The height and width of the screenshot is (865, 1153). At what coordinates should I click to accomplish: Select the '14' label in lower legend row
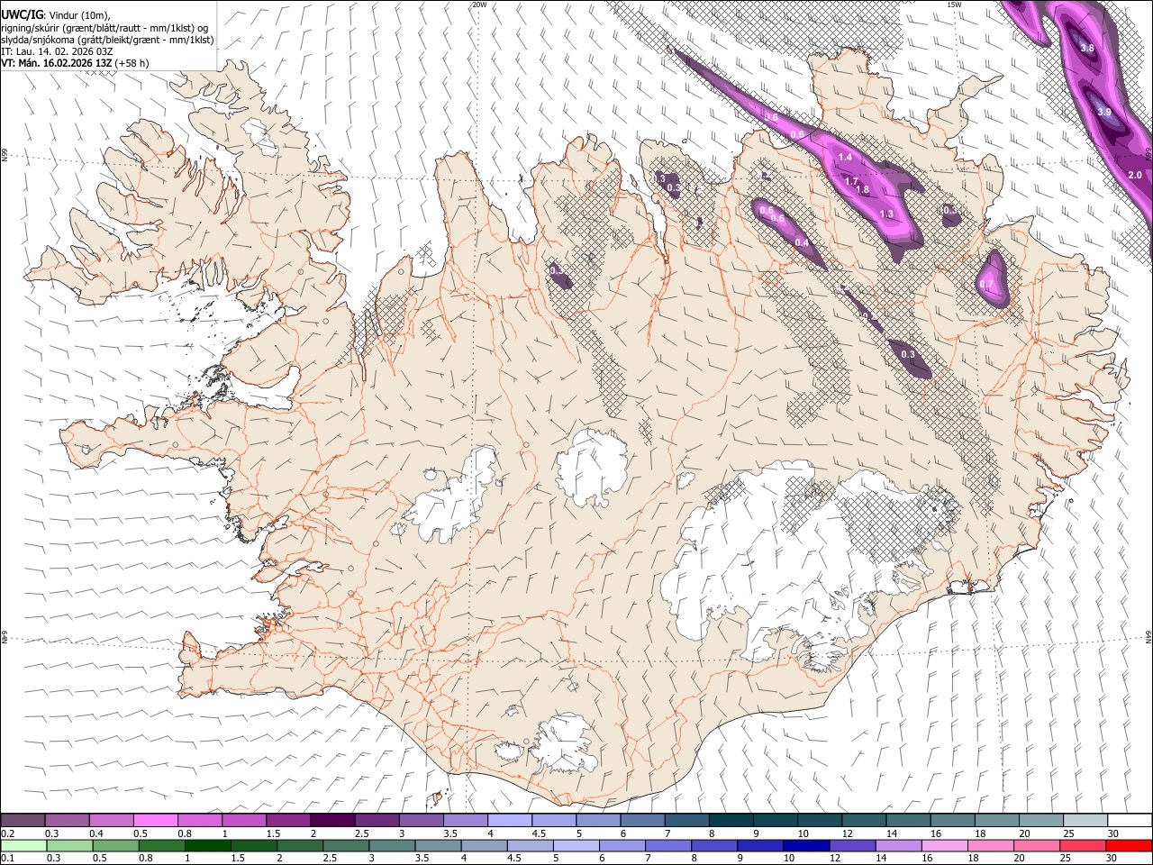(x=881, y=858)
